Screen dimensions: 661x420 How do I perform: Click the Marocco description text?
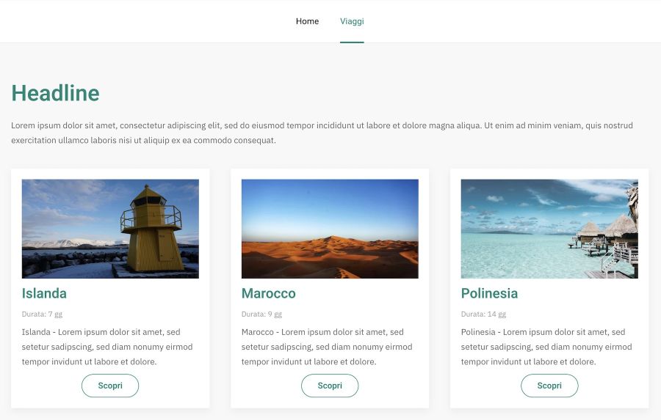[x=326, y=347]
